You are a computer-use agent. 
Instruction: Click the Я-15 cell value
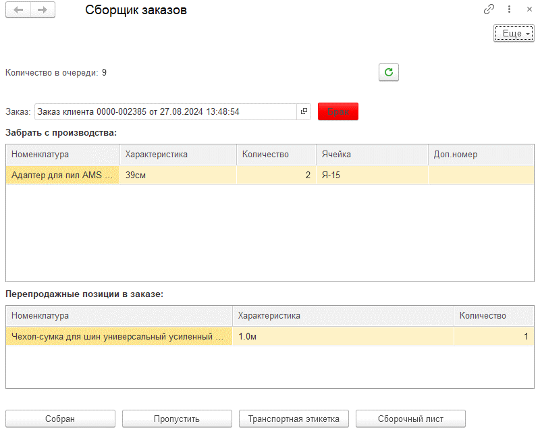[331, 175]
